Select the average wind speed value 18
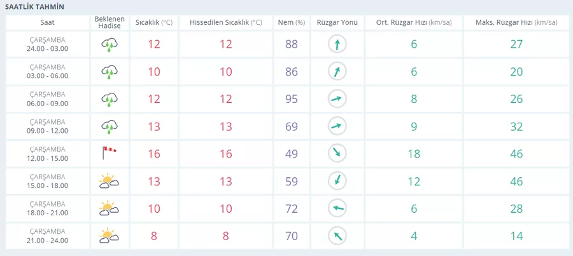 pos(414,154)
